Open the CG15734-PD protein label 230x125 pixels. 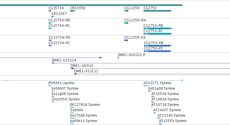click(x=59, y=37)
